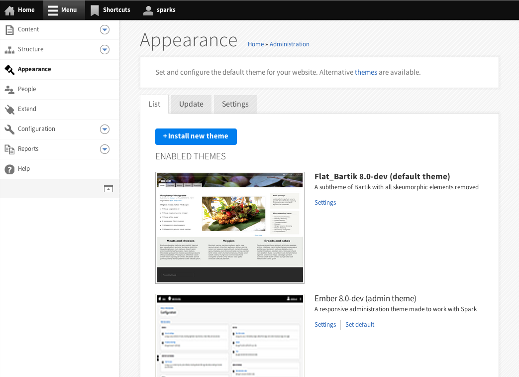This screenshot has height=377, width=519.
Task: Click 'A subtheme of Bartik' description
Action: click(x=397, y=187)
